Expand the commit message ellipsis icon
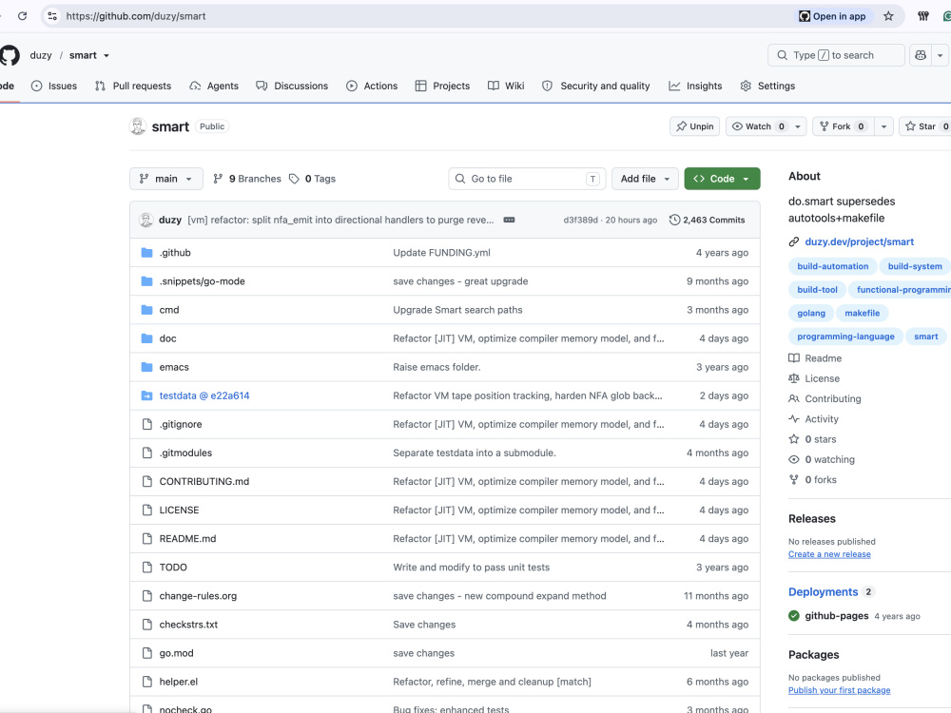Image resolution: width=951 pixels, height=713 pixels. tap(510, 221)
